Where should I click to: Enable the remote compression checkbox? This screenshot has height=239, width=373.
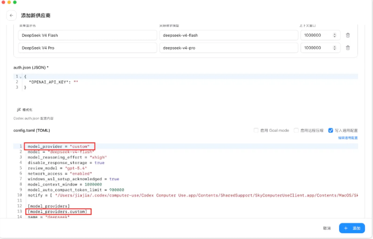click(x=296, y=131)
